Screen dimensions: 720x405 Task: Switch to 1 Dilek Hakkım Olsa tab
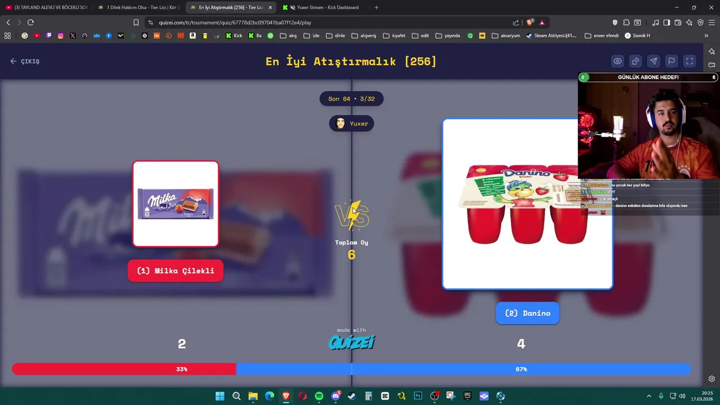pyautogui.click(x=138, y=7)
